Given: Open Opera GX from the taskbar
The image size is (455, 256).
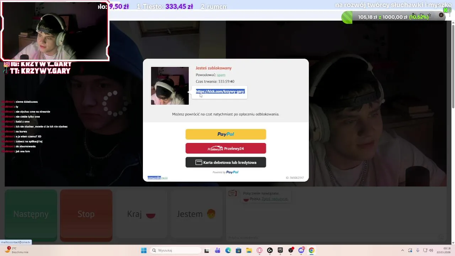Looking at the screenshot, I should pyautogui.click(x=259, y=250).
